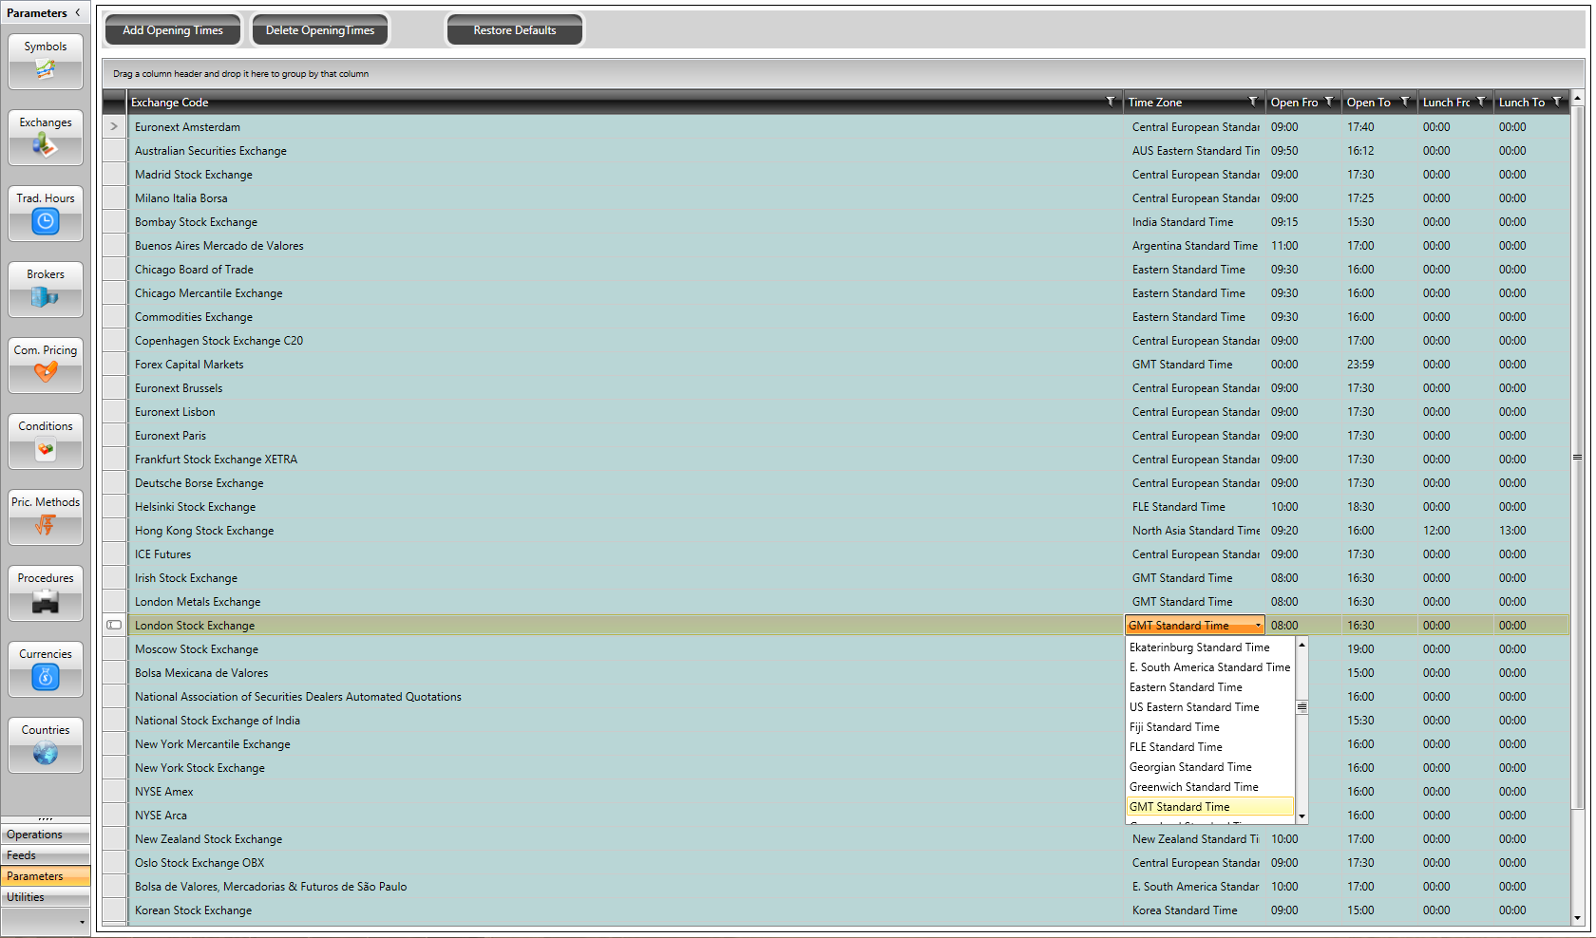The height and width of the screenshot is (938, 1596).
Task: Click the dropdown list scroll down arrow
Action: [1302, 816]
